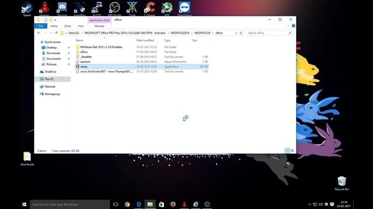This screenshot has height=209, width=373.
Task: Launch PuTTY from the desktop
Action: click(97, 8)
